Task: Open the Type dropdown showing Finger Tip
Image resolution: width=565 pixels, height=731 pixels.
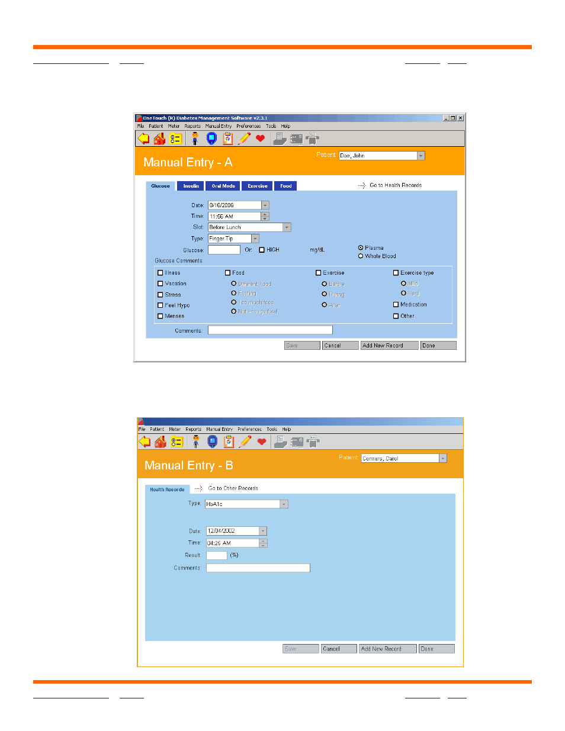Action: click(255, 239)
